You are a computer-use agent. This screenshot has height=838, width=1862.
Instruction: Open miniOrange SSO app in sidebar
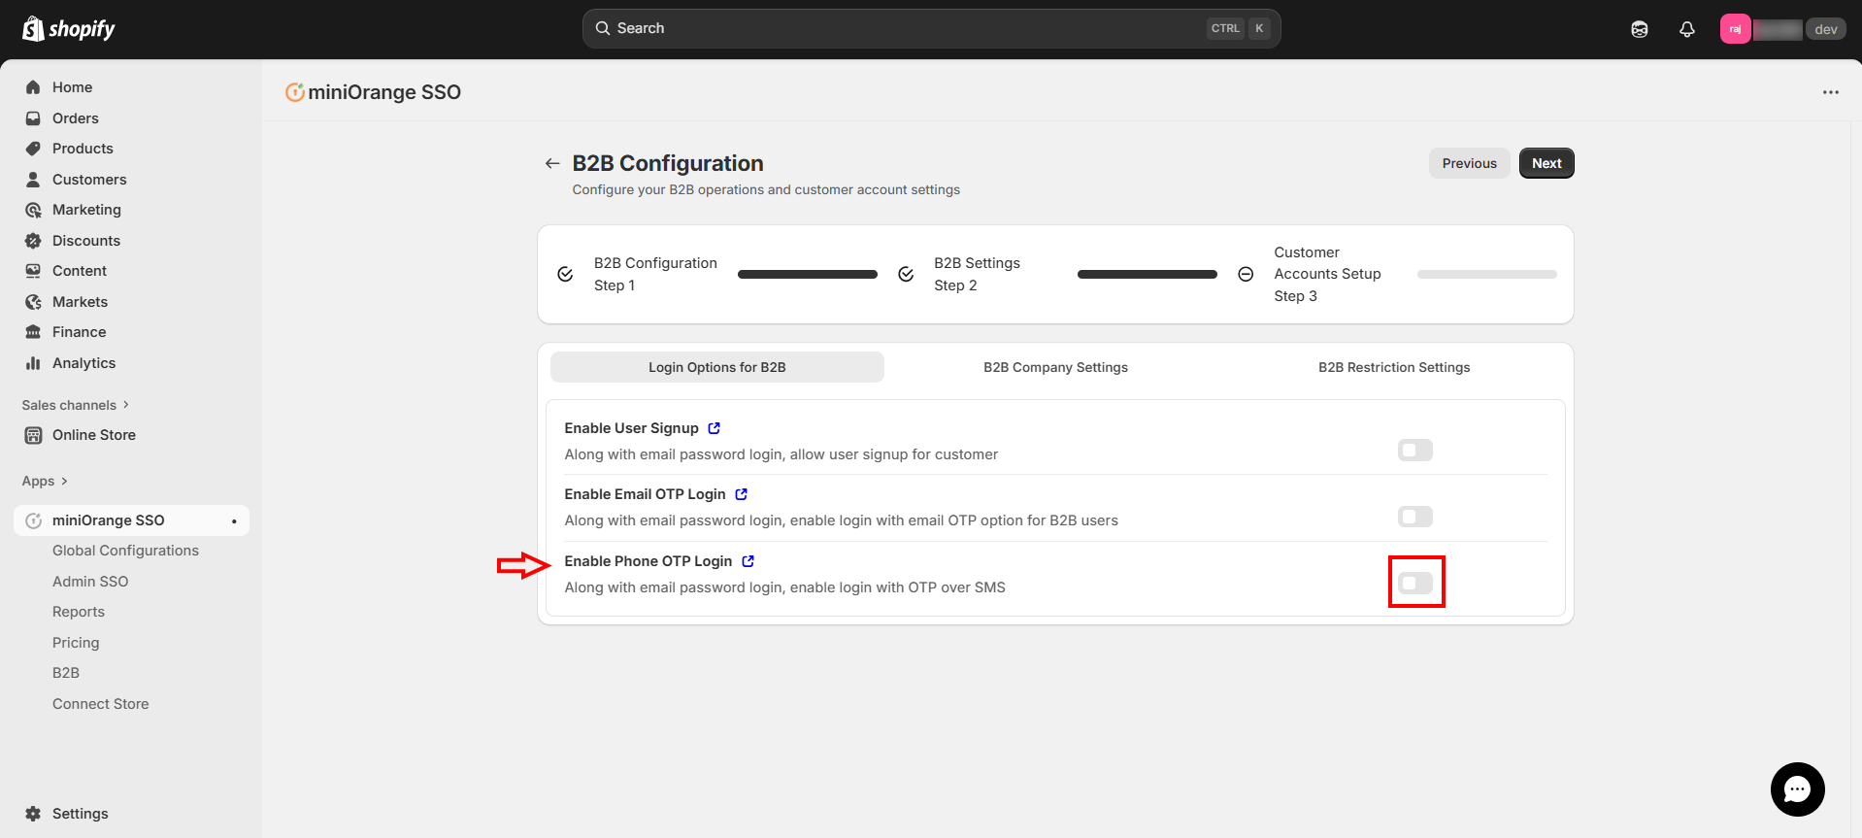[x=131, y=520]
